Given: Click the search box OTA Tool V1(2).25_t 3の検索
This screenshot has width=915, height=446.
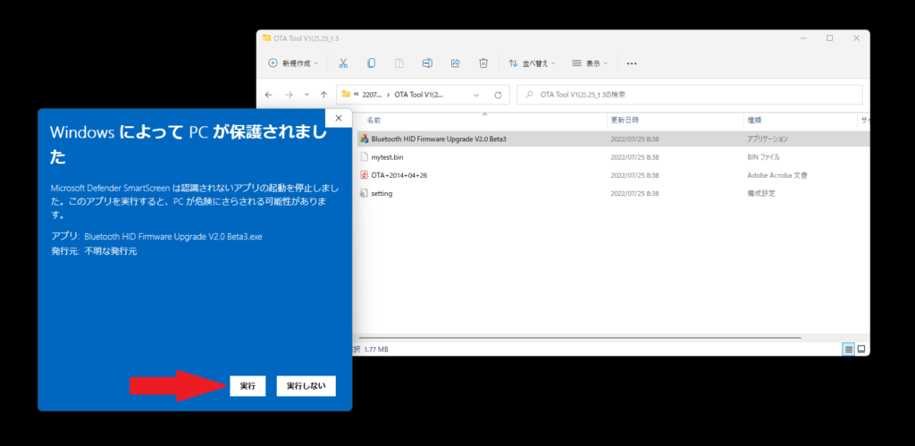Looking at the screenshot, I should (689, 95).
